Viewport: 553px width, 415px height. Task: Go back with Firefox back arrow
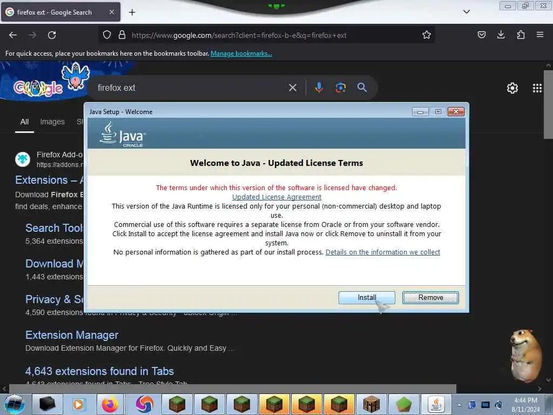[13, 35]
